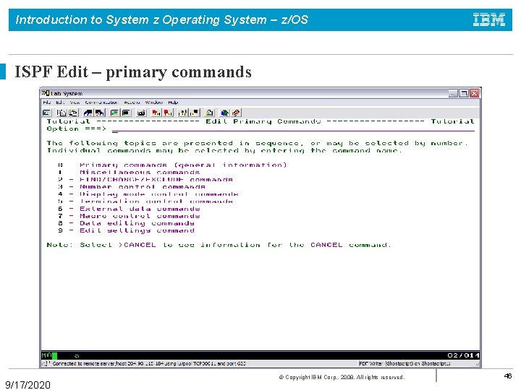Viewport: 521px width, 390px height.
Task: Open the Display setup toolbar icon
Action: (x=114, y=113)
